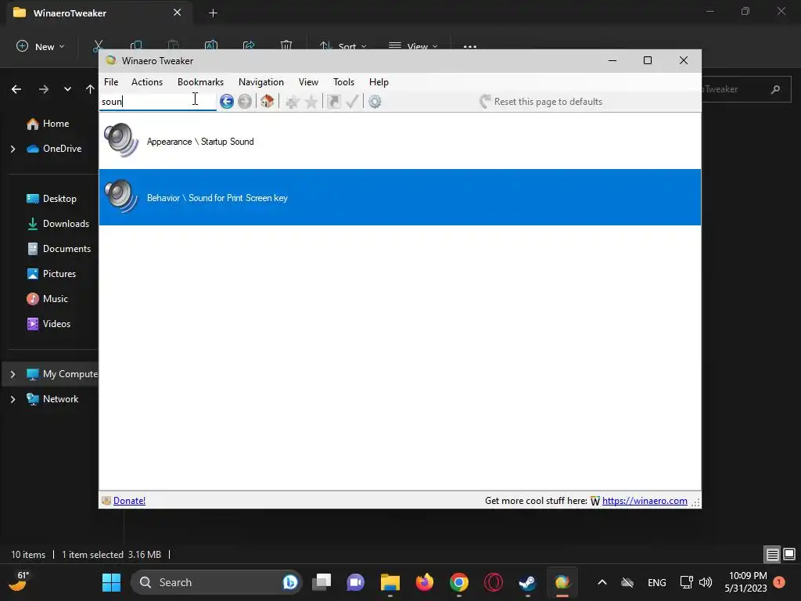Open Google Chrome from the taskbar
The width and height of the screenshot is (801, 601).
tap(458, 582)
